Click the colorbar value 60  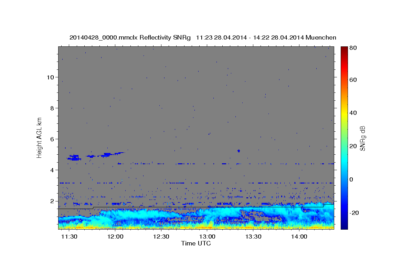tap(353, 80)
